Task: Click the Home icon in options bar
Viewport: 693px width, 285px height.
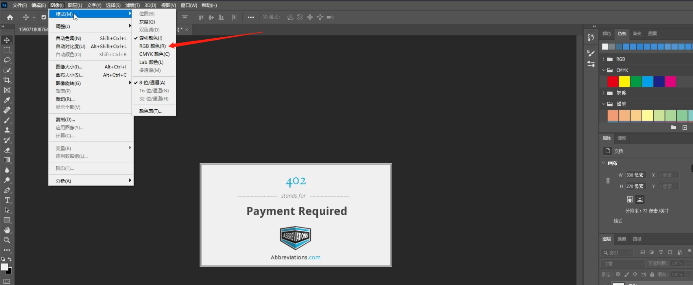Action: pos(10,17)
